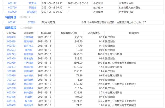Open stock code 002050 link

[11, 37]
